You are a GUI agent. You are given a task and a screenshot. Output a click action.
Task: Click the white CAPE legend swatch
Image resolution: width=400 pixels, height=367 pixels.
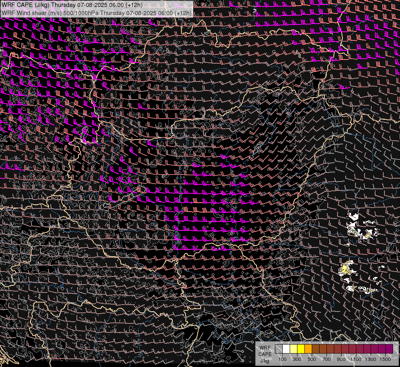(286, 349)
